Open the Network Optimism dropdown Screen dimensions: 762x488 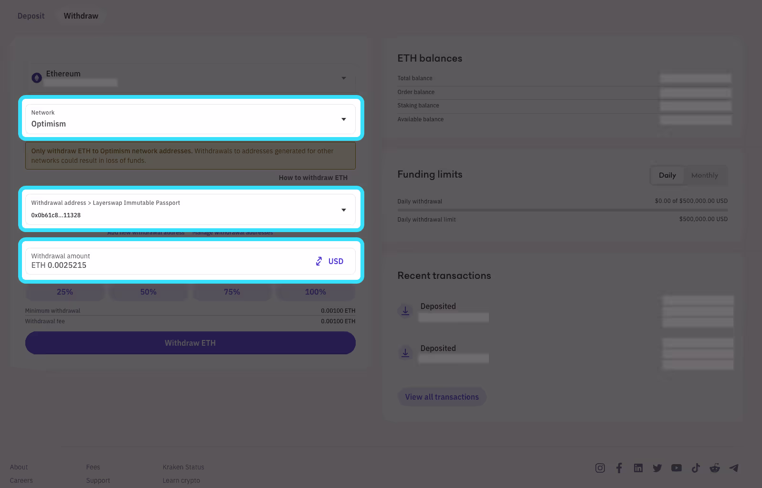pyautogui.click(x=190, y=119)
